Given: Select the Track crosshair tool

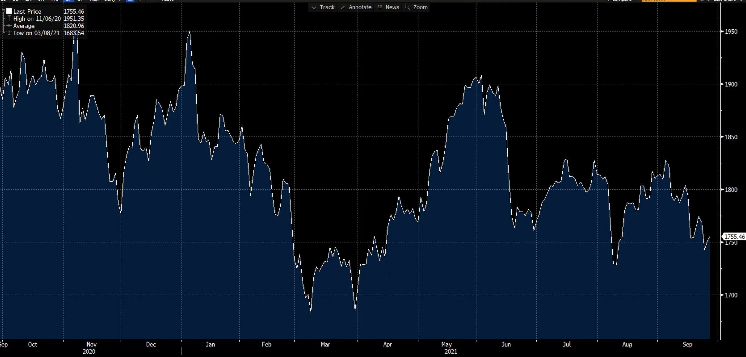Looking at the screenshot, I should (323, 7).
